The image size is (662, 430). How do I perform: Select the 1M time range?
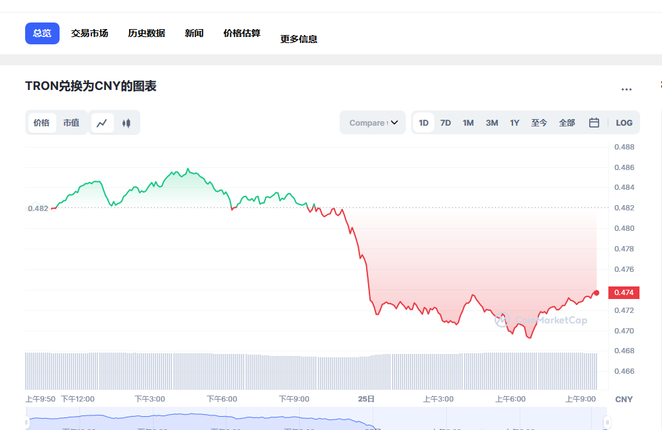[468, 123]
